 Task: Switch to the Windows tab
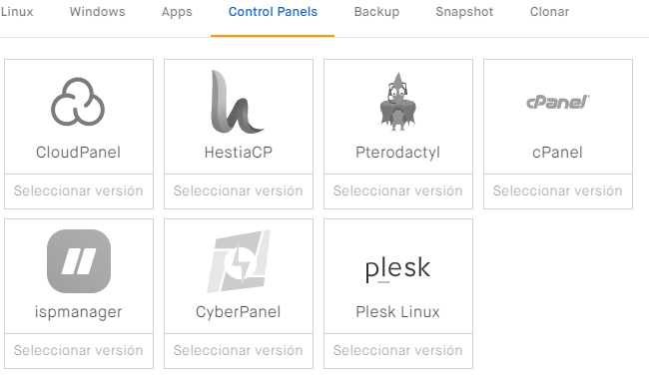point(97,12)
